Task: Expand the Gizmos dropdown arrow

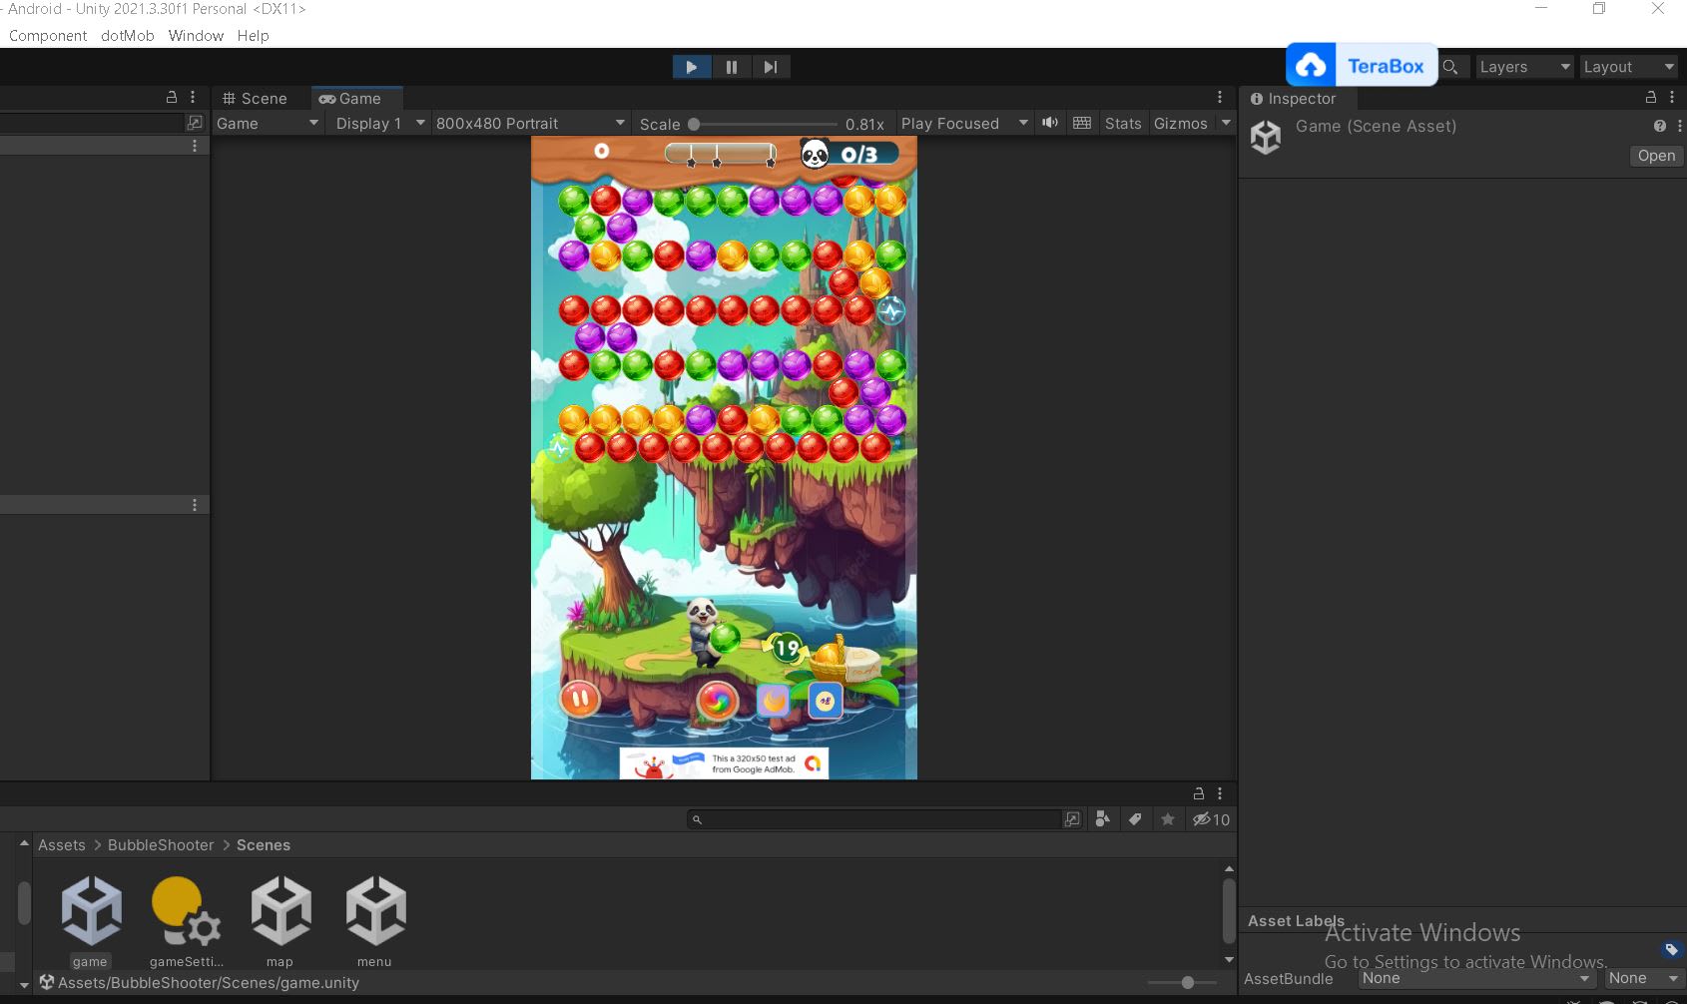Action: [x=1226, y=123]
